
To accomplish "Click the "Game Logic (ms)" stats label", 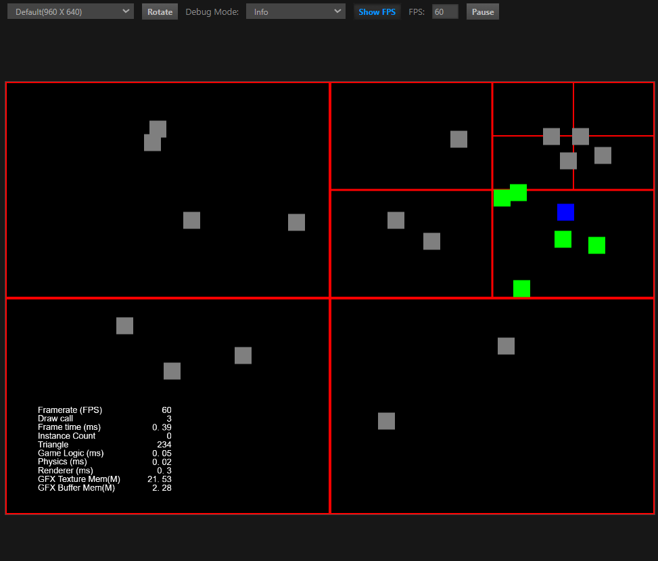I will [70, 454].
